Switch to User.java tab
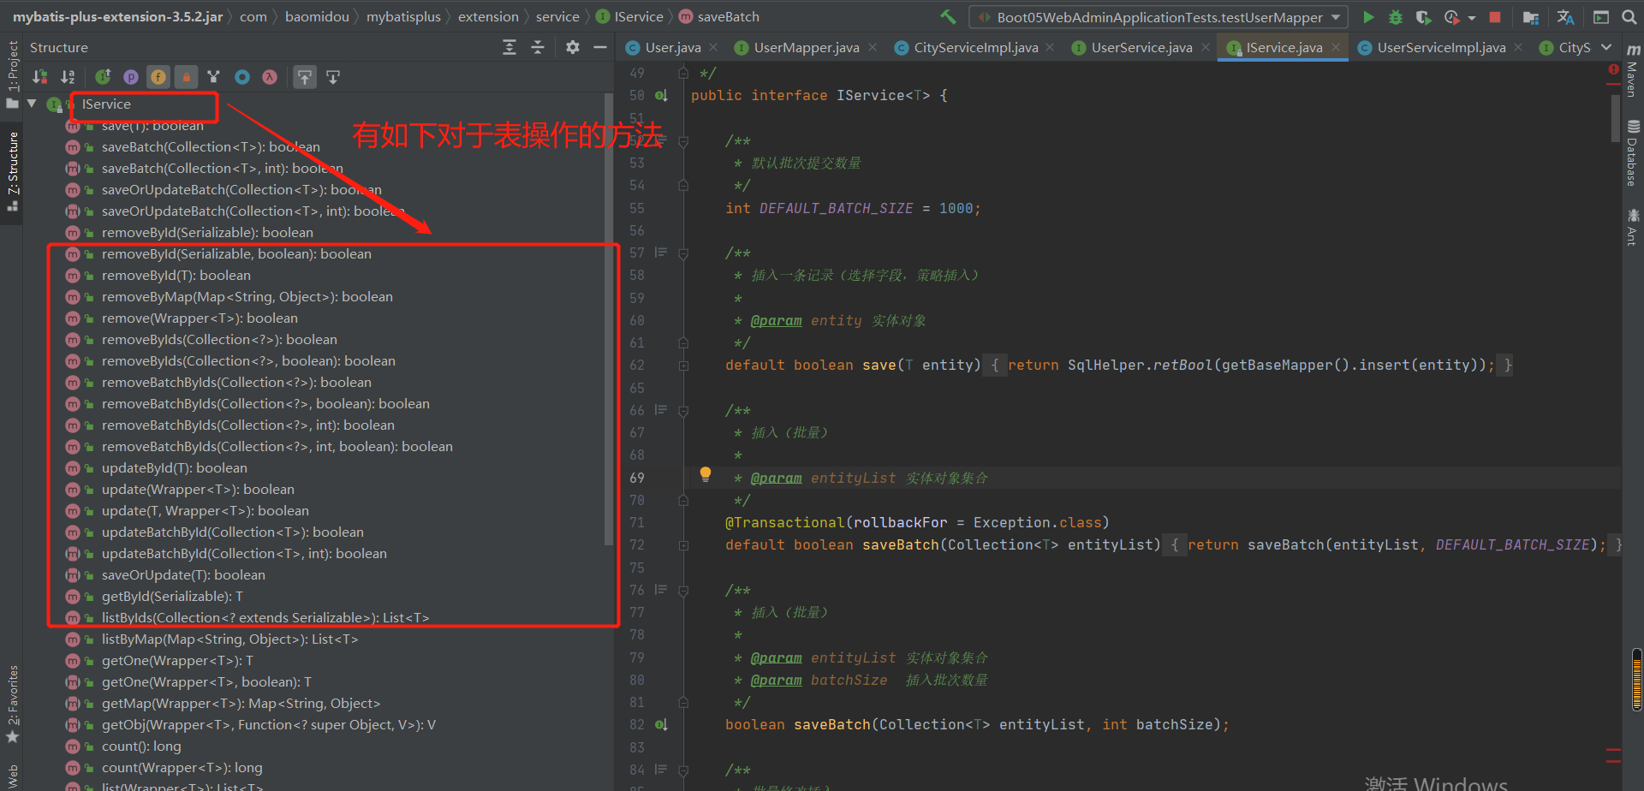The image size is (1644, 791). [672, 47]
